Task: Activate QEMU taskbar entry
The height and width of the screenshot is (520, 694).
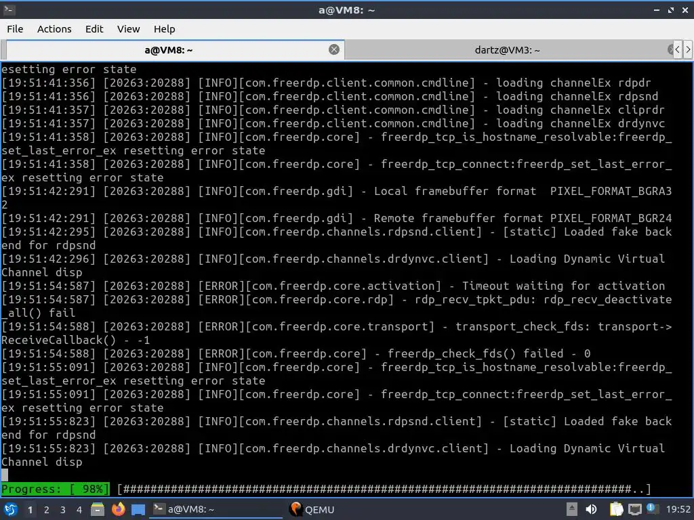Action: click(x=312, y=509)
